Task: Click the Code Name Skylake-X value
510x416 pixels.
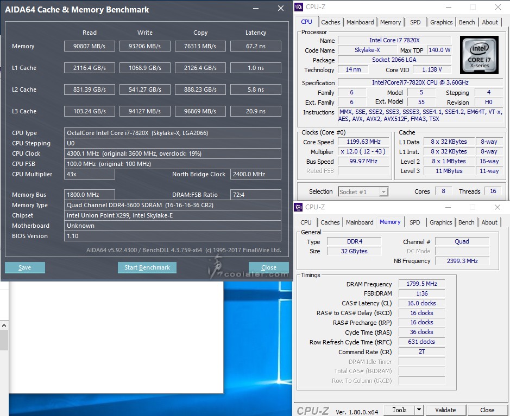Action: click(x=367, y=50)
